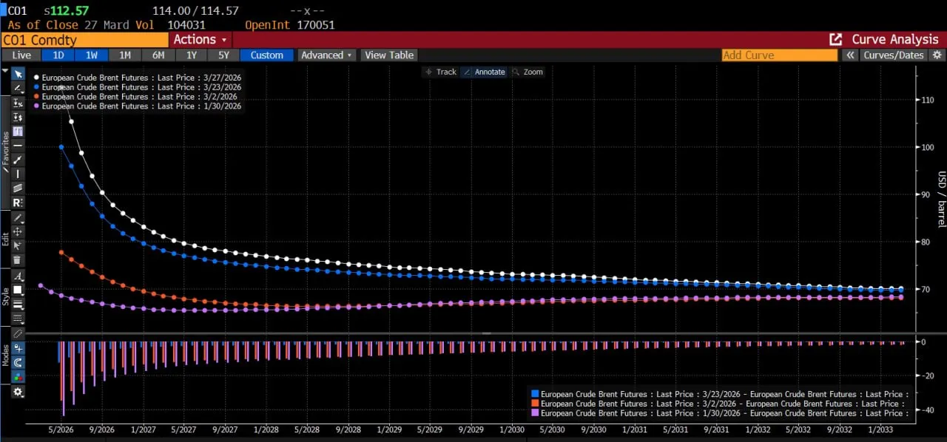Collapse the left annotation toolbar triangle
Screen dimensions: 947x442
[5, 72]
